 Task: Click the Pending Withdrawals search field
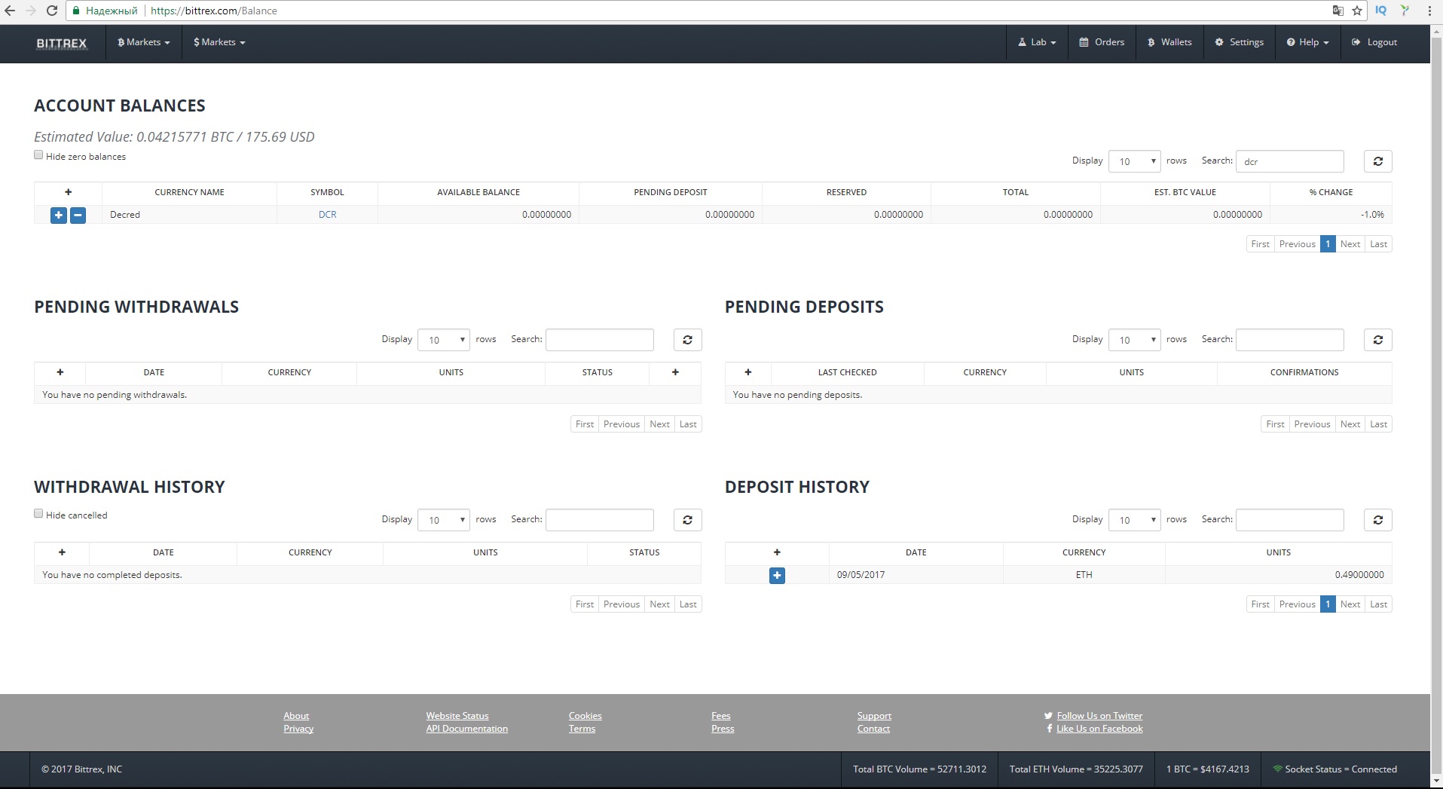tap(599, 340)
